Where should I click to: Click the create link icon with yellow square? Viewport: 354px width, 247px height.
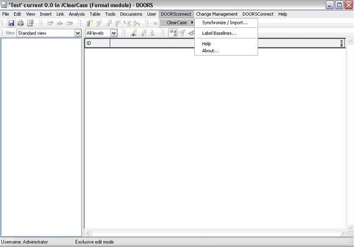(134, 33)
